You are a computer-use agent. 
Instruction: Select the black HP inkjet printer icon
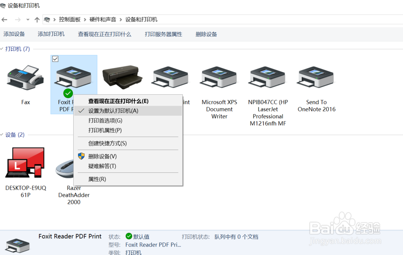click(x=123, y=77)
